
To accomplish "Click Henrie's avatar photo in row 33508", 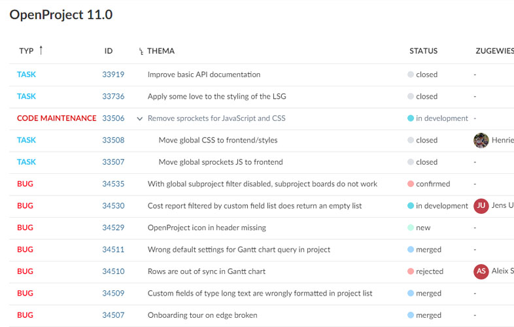I will 481,140.
